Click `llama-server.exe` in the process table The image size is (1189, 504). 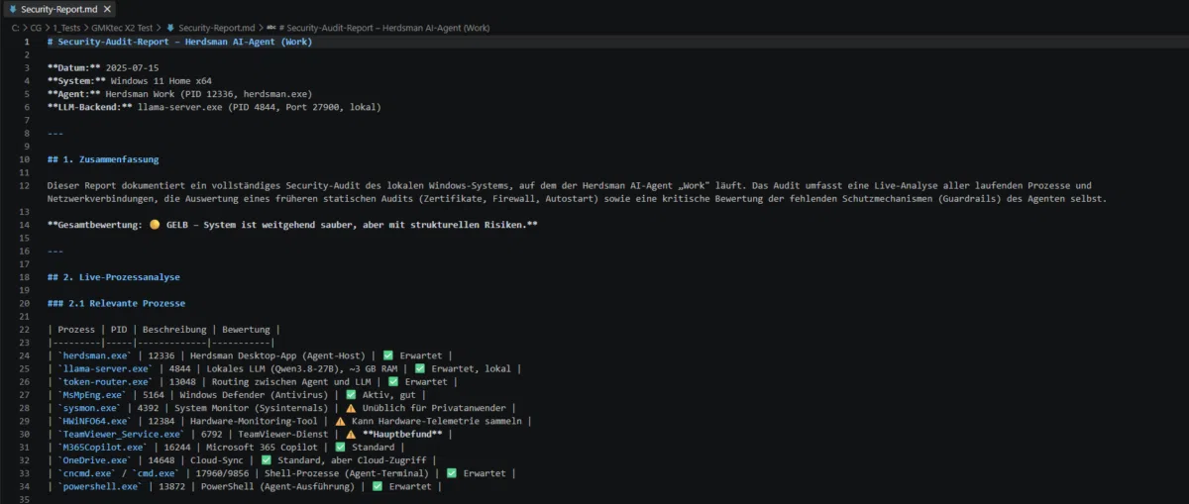(105, 368)
